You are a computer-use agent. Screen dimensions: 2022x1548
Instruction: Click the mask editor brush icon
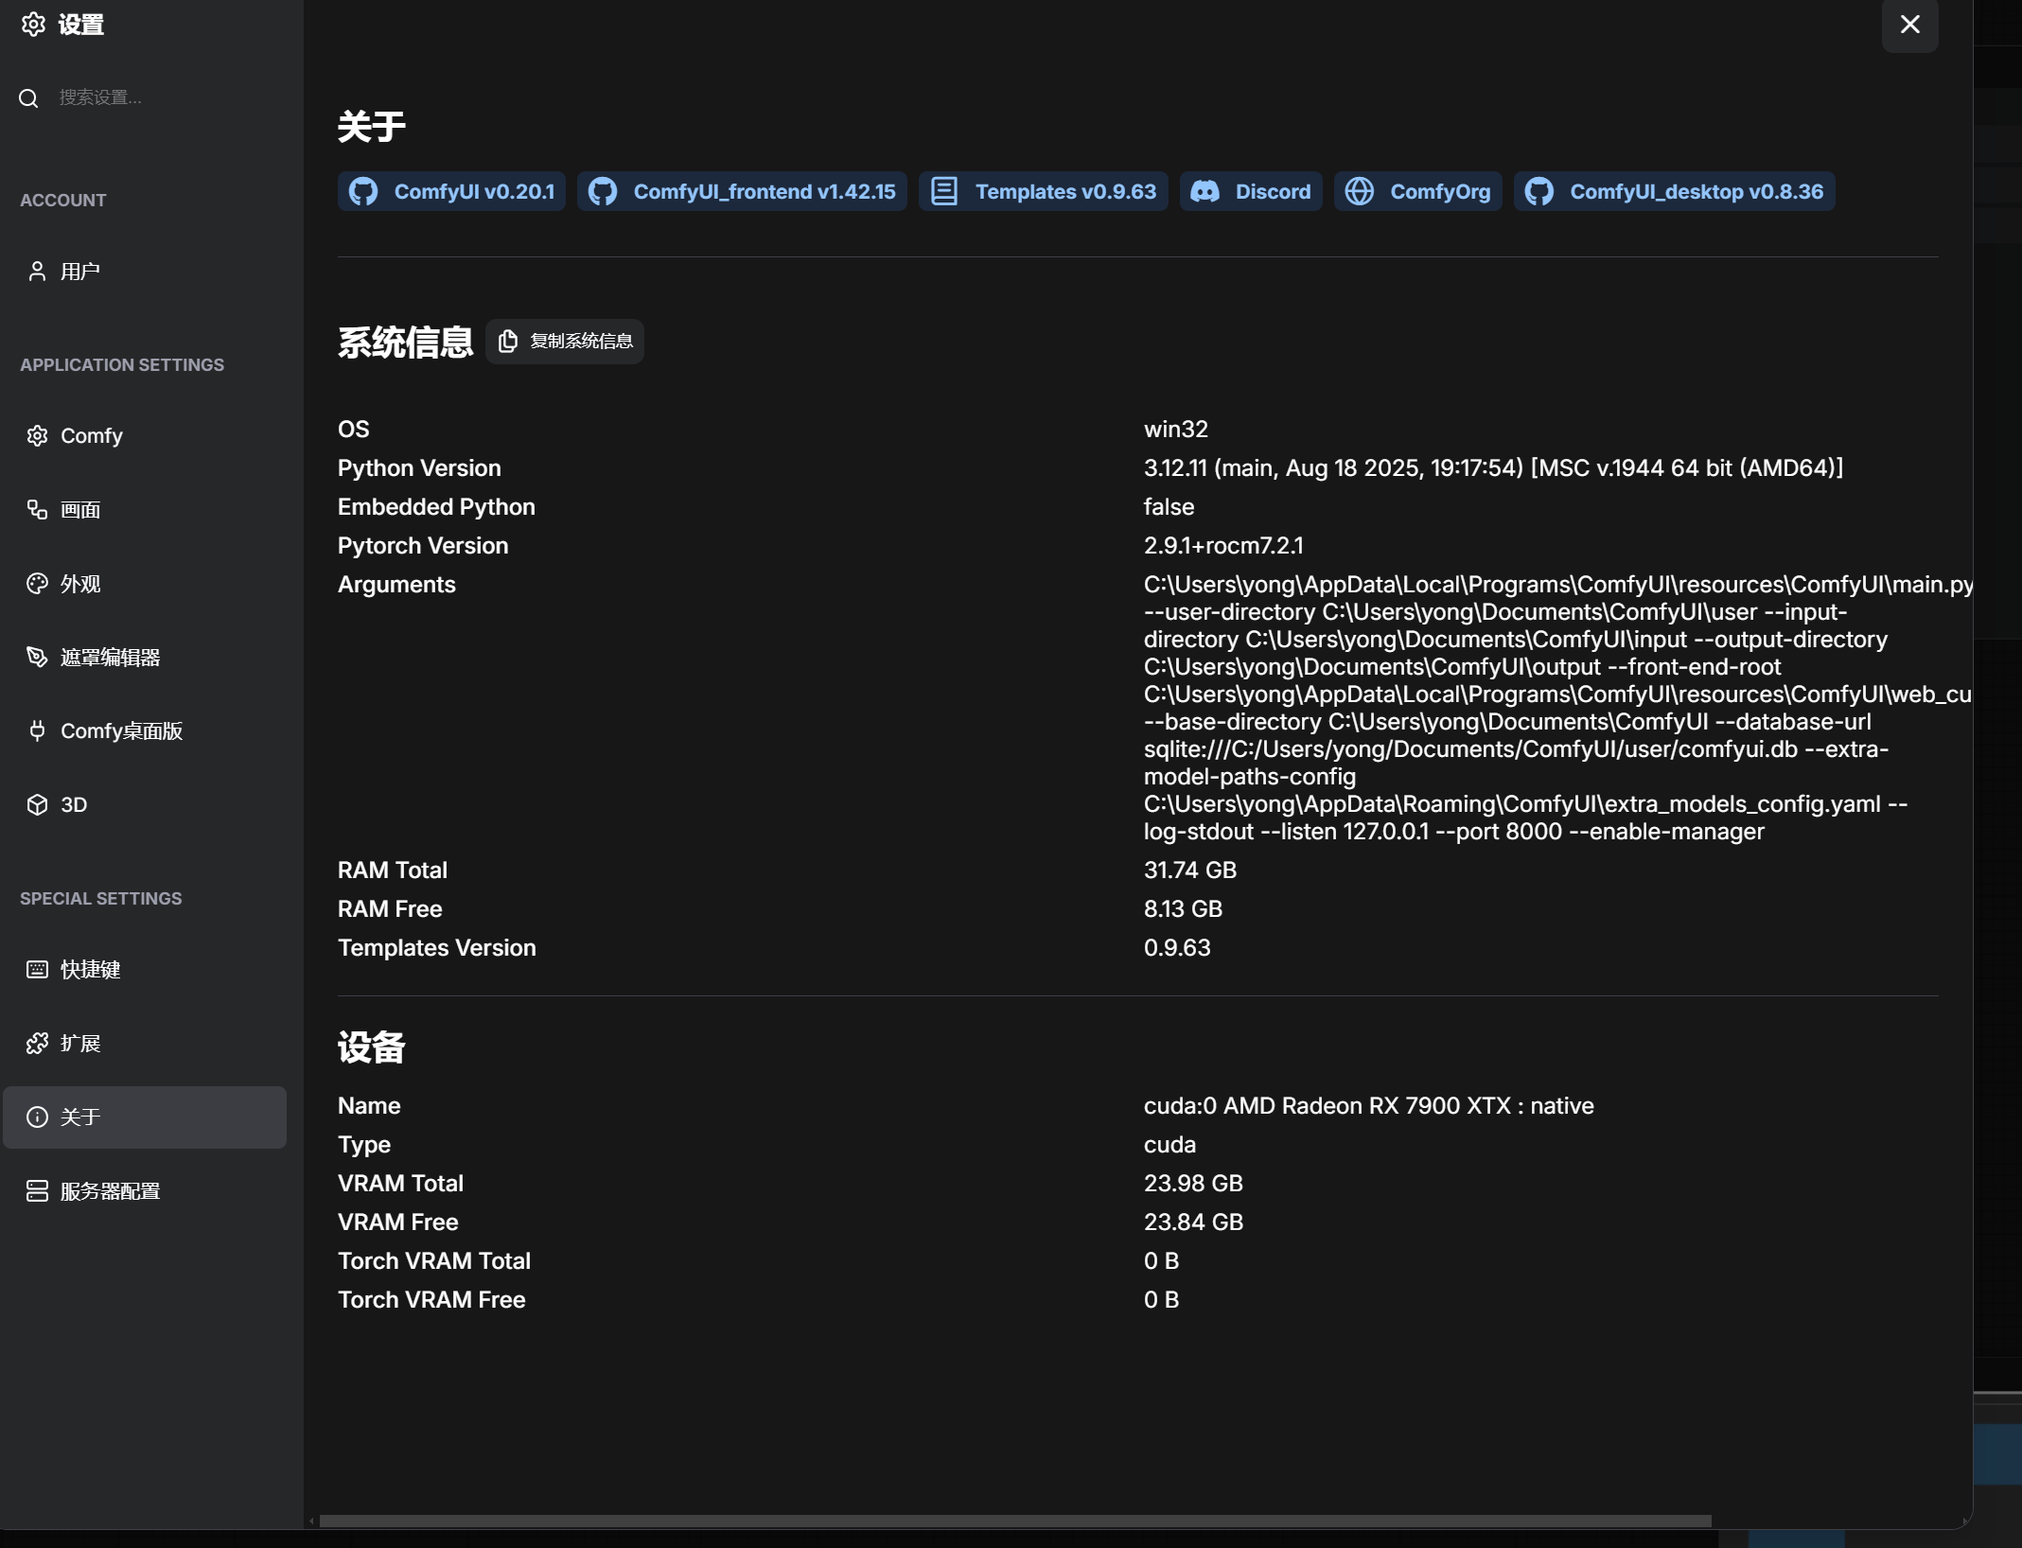tap(37, 658)
